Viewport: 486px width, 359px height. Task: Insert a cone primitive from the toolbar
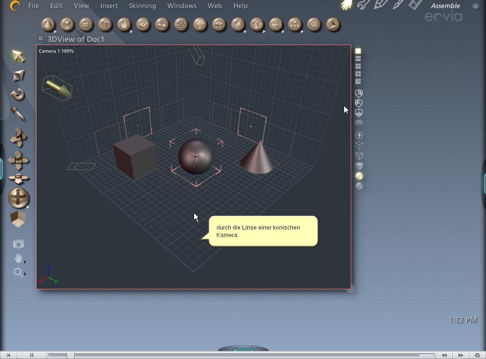point(48,25)
